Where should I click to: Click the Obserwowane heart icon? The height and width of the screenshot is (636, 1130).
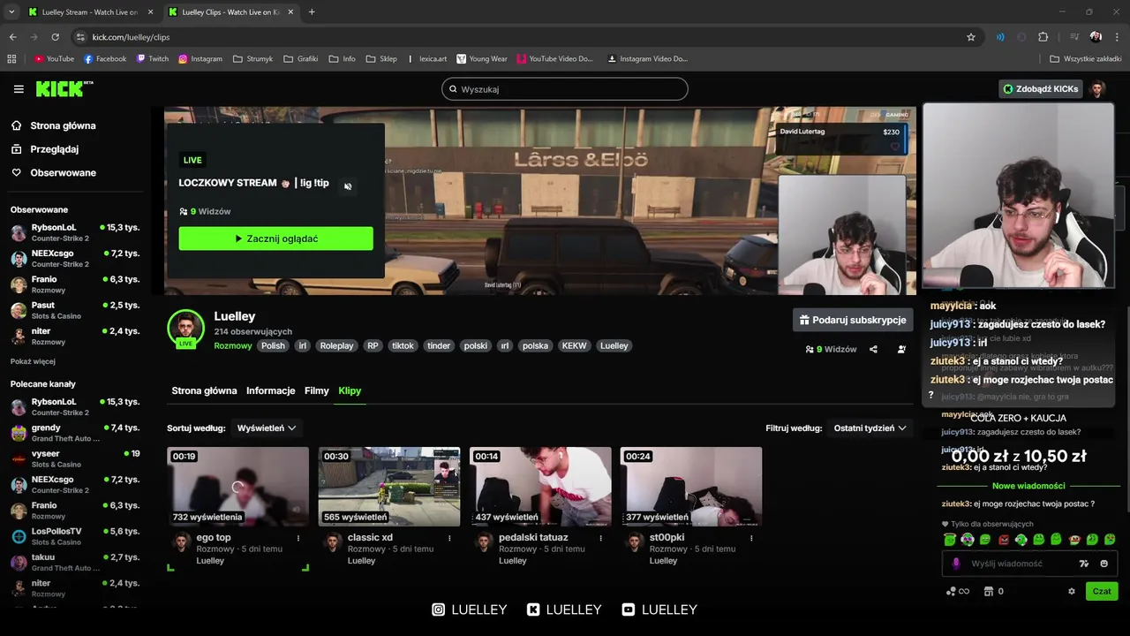click(x=17, y=172)
